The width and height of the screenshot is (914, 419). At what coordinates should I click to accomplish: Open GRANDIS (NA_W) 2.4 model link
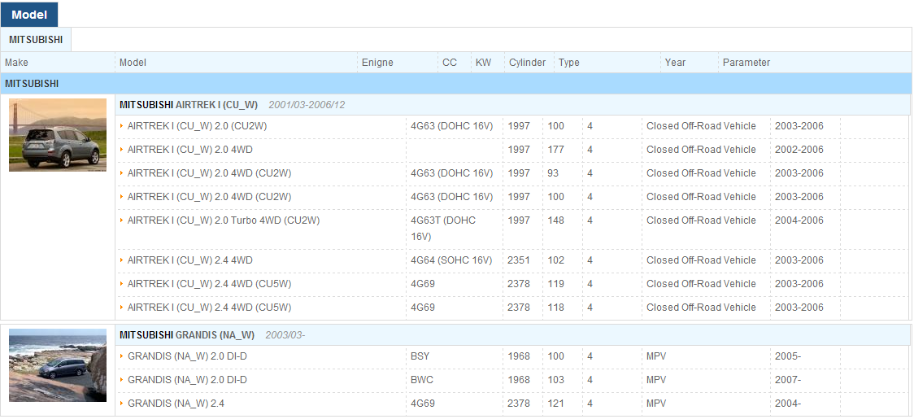pyautogui.click(x=176, y=404)
